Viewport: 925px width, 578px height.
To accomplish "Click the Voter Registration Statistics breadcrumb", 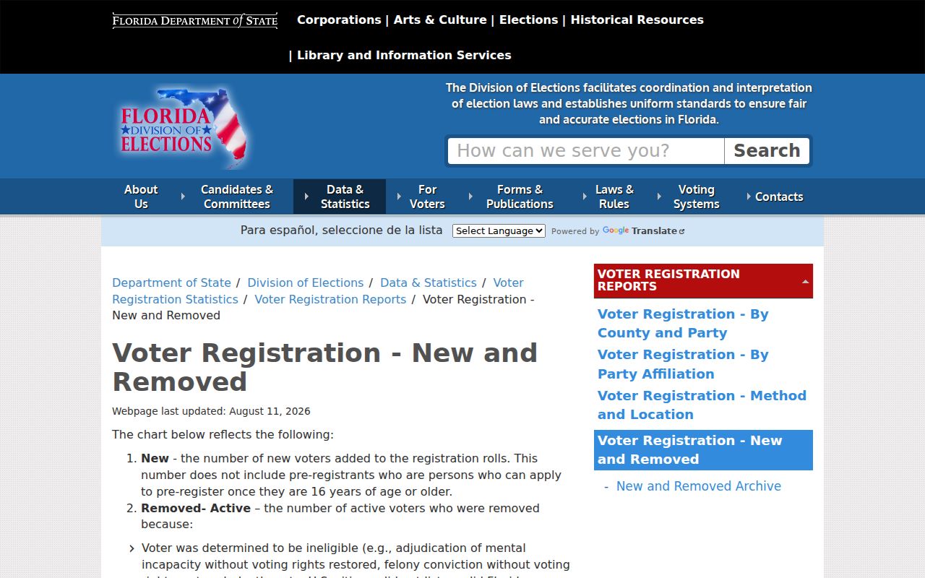I will click(175, 299).
